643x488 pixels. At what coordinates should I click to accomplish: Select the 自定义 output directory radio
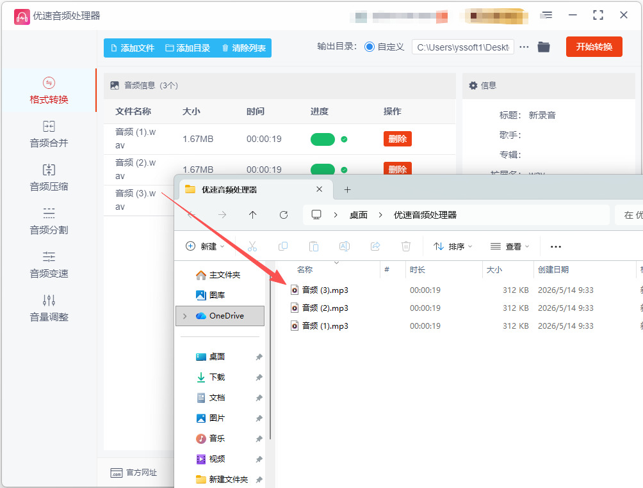pos(370,47)
